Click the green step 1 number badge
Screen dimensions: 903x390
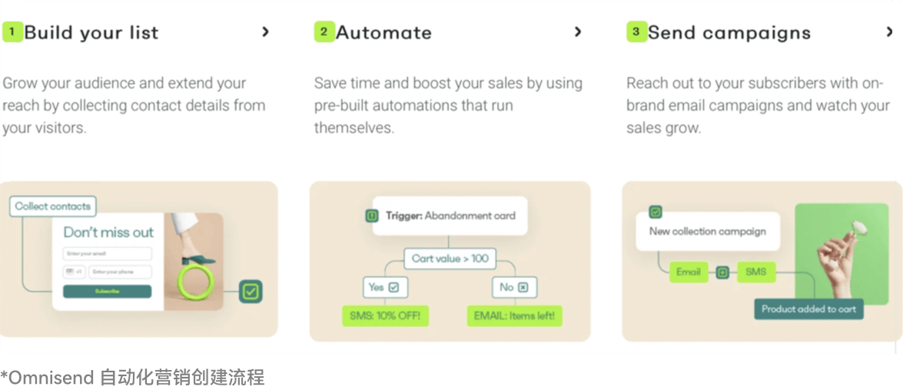click(x=12, y=32)
